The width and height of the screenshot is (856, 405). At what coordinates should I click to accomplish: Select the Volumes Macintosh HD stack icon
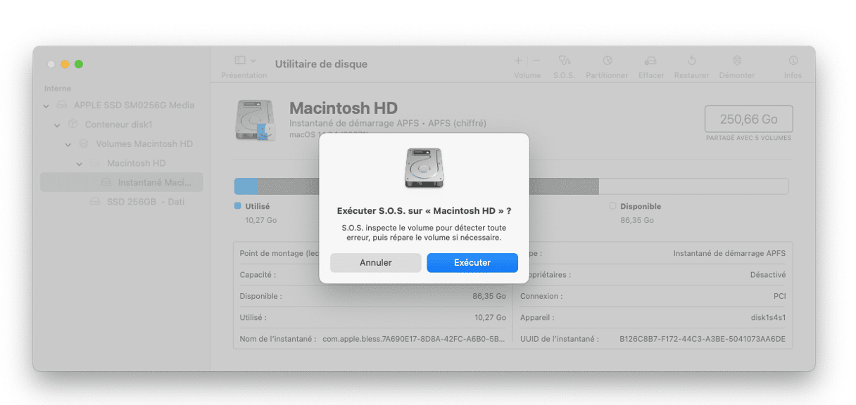(84, 144)
